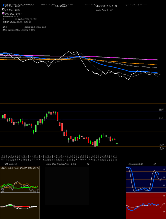Click the 'Intra Day Trading Price & MR' title

click(61, 164)
